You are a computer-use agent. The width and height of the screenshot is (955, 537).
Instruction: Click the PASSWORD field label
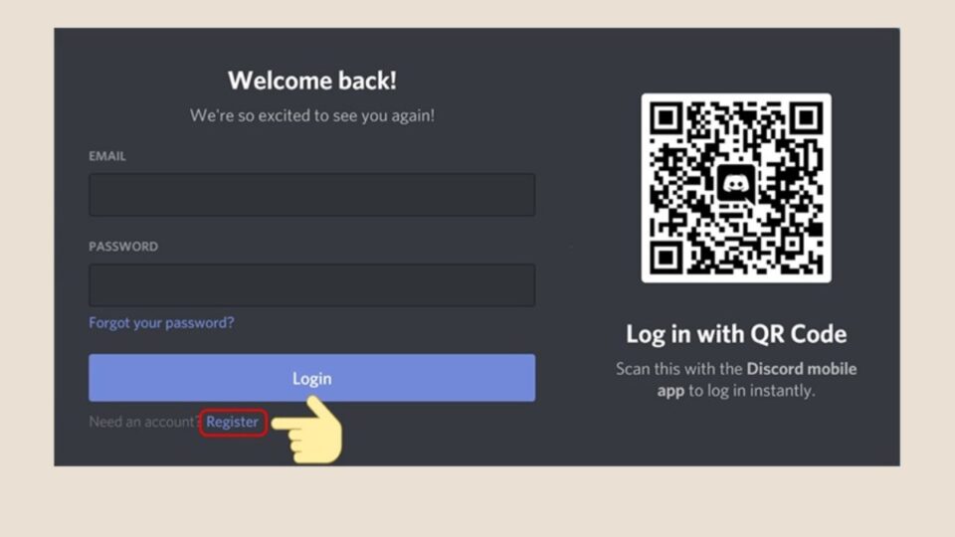(x=123, y=247)
